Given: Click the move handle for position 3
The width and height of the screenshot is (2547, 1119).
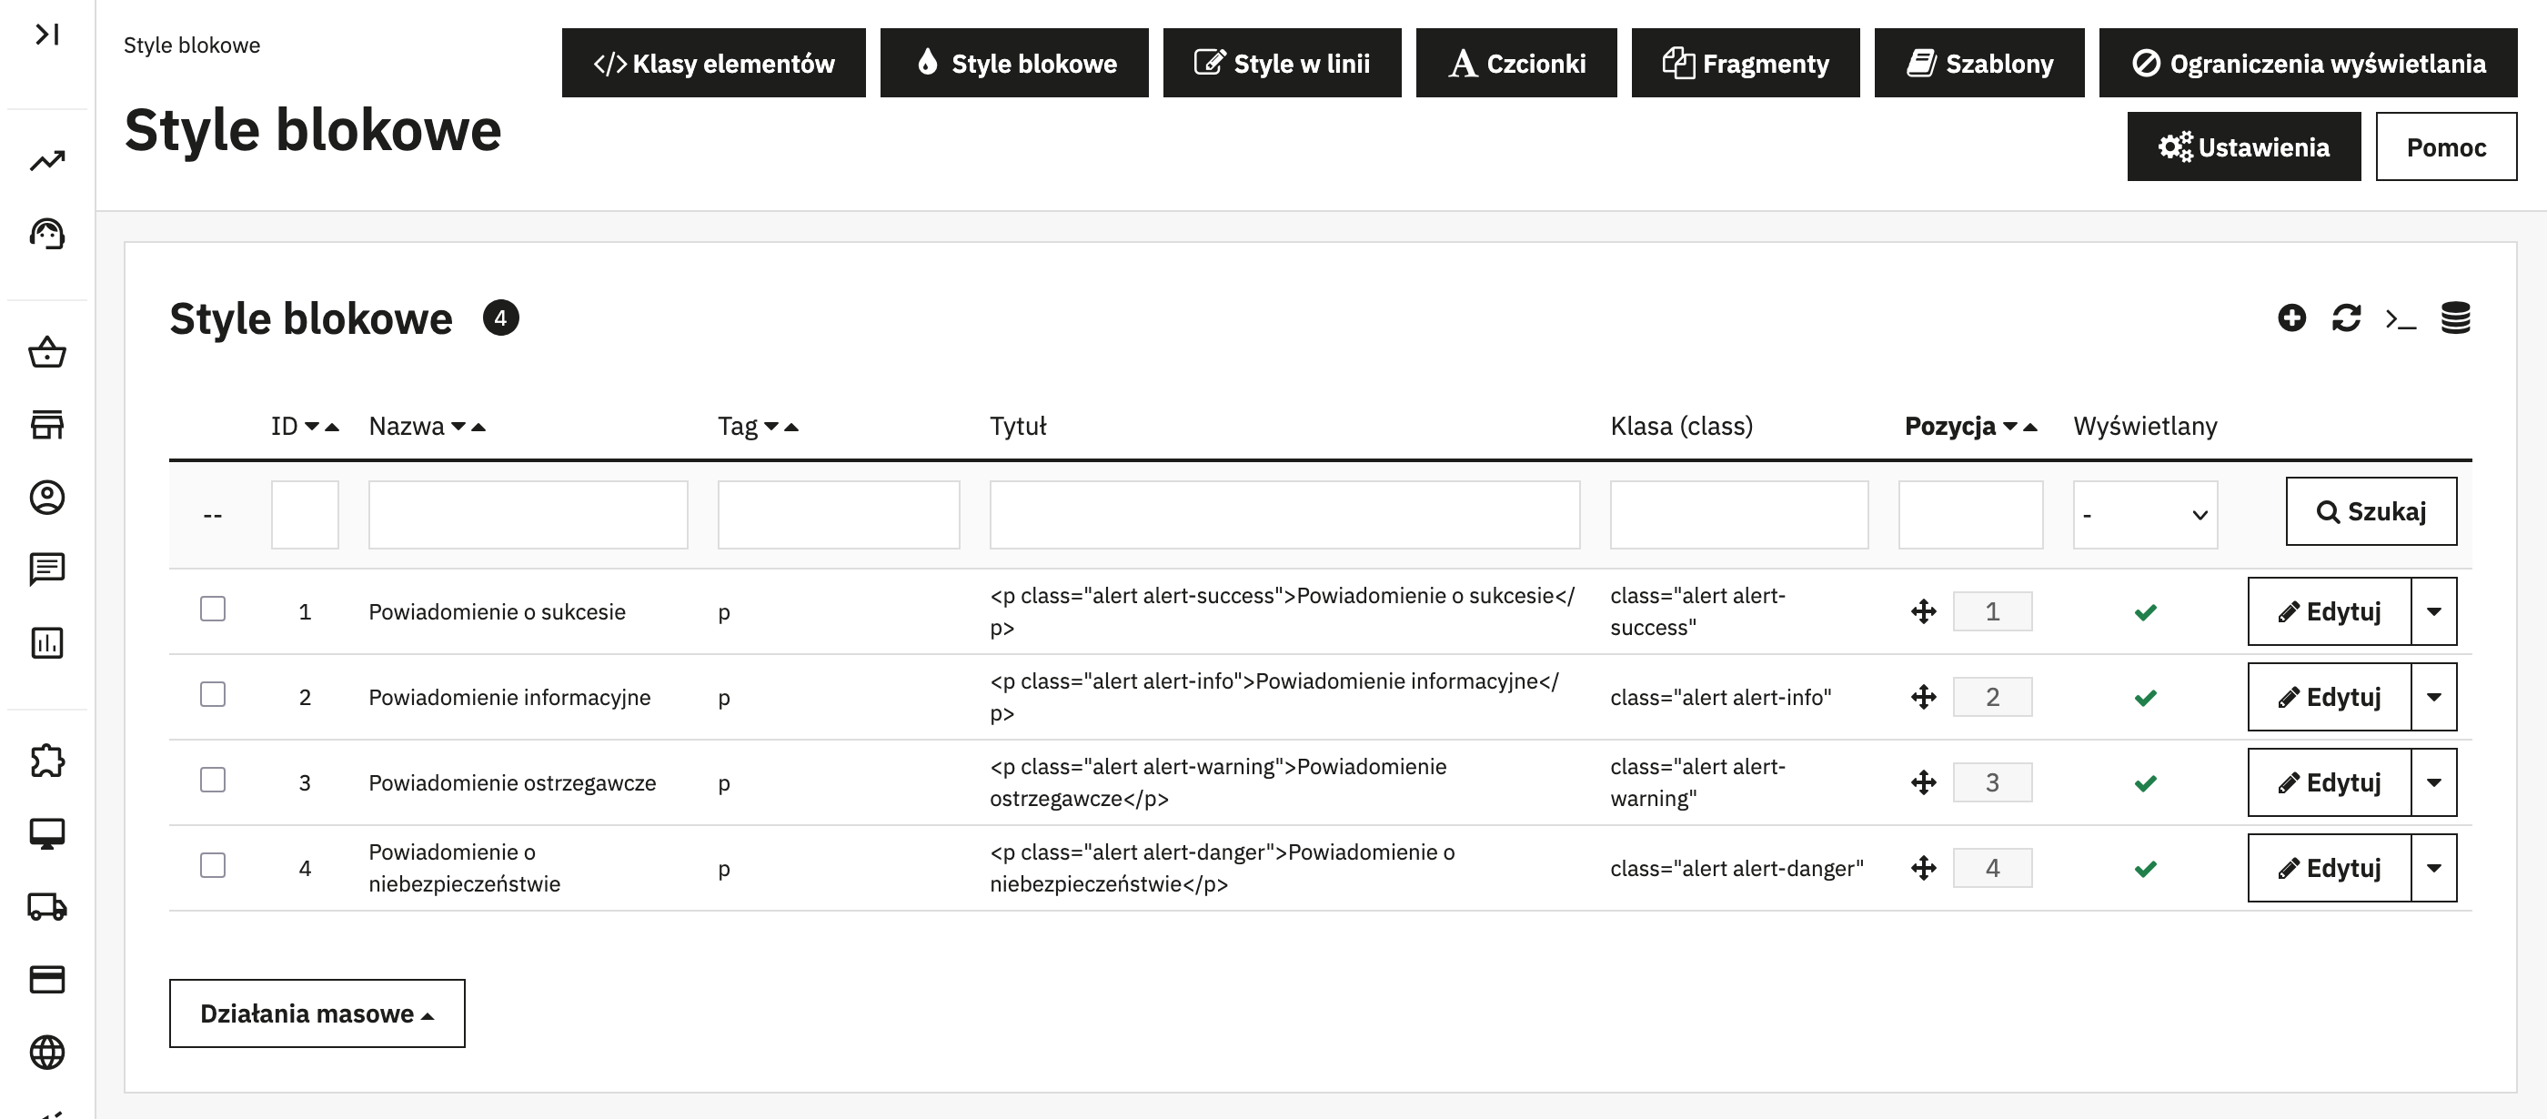Looking at the screenshot, I should coord(1923,783).
